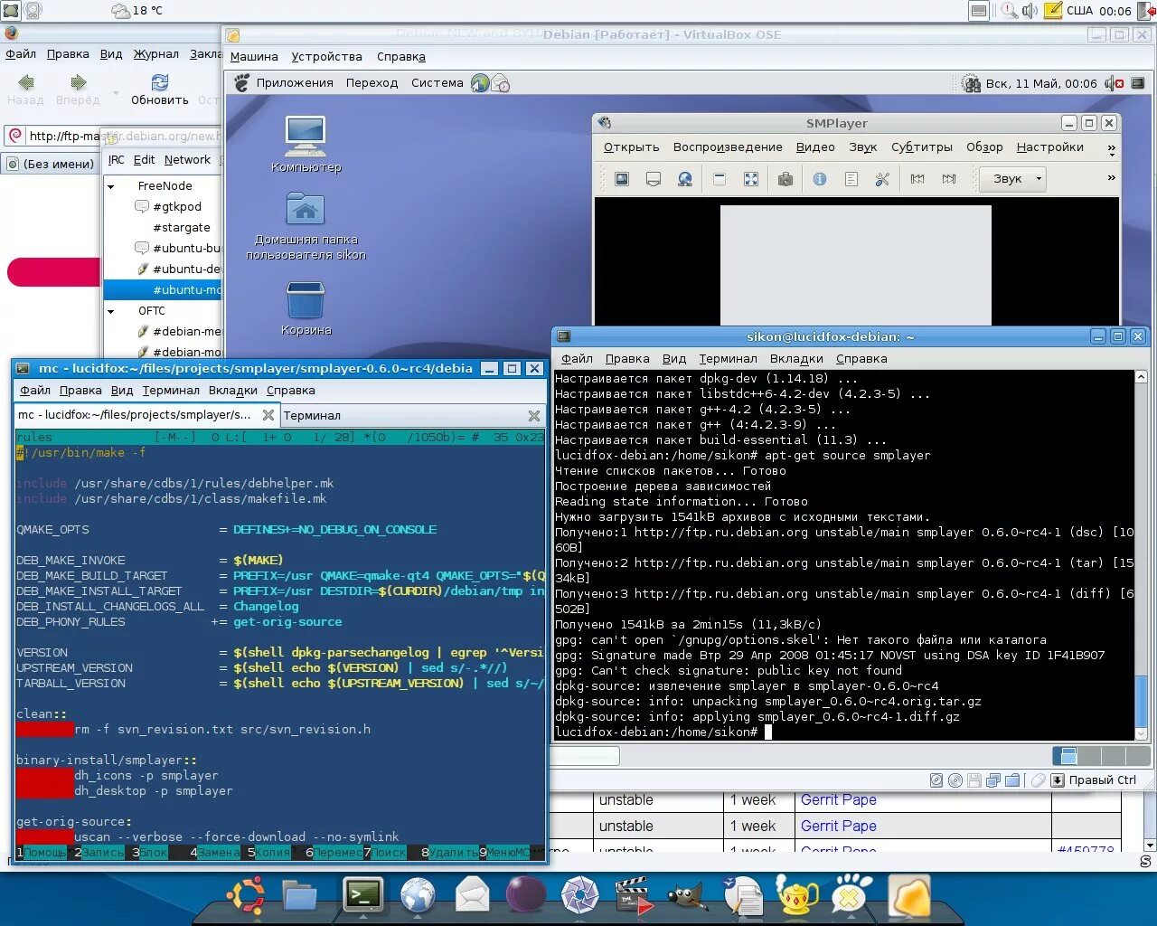Expand SMPlayer toolbar overflow chevron

(x=1111, y=178)
